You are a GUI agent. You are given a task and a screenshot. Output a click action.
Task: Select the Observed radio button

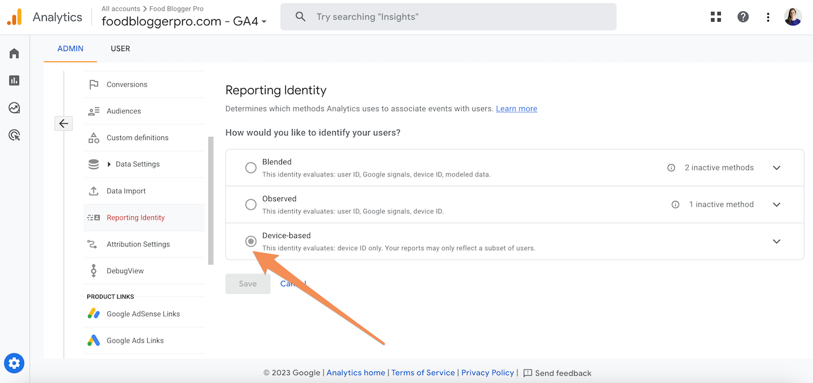tap(251, 205)
